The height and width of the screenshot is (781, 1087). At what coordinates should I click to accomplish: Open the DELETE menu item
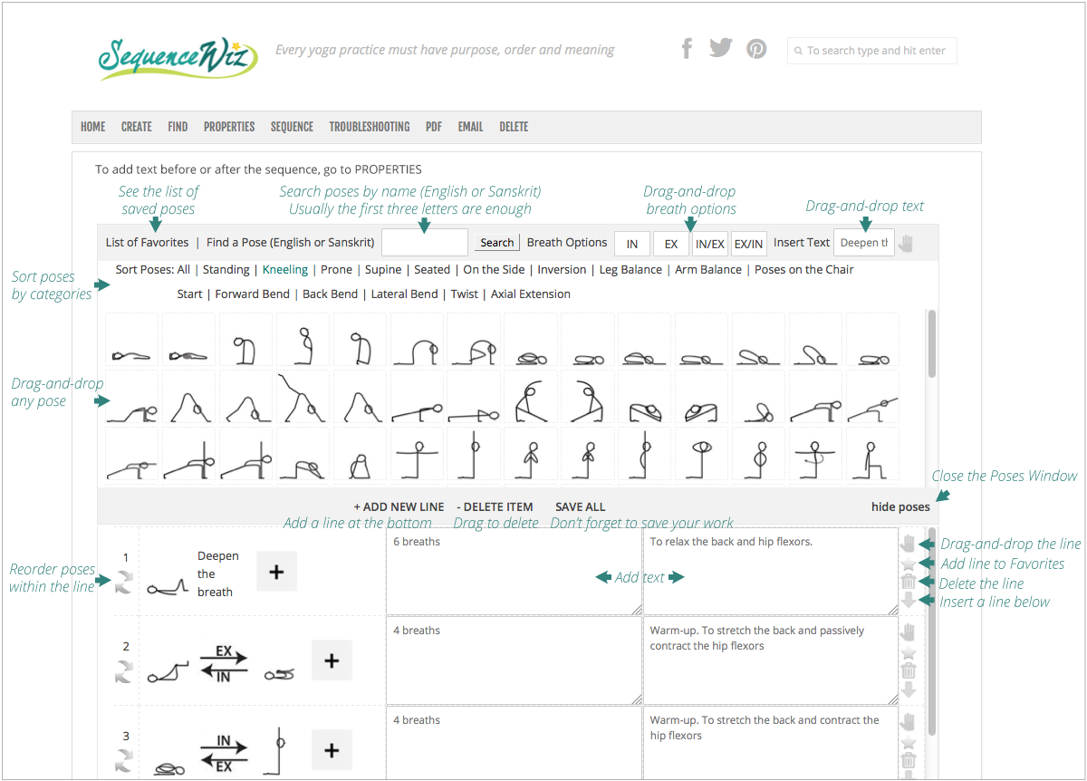[514, 127]
